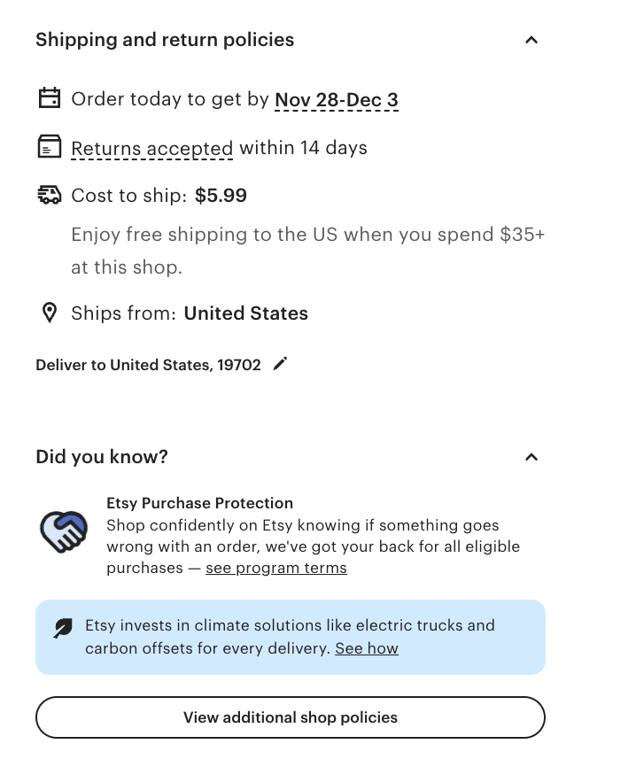Click the Etsy Purchase Protection title
The image size is (636, 767).
pyautogui.click(x=199, y=503)
